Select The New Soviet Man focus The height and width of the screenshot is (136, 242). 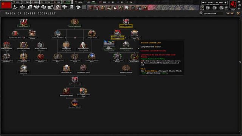pos(67,69)
